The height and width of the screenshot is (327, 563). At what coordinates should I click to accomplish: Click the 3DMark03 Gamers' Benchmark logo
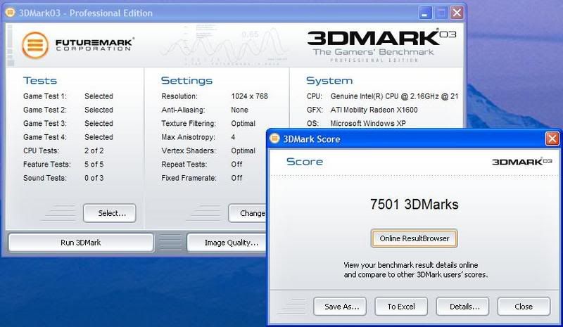(x=381, y=46)
